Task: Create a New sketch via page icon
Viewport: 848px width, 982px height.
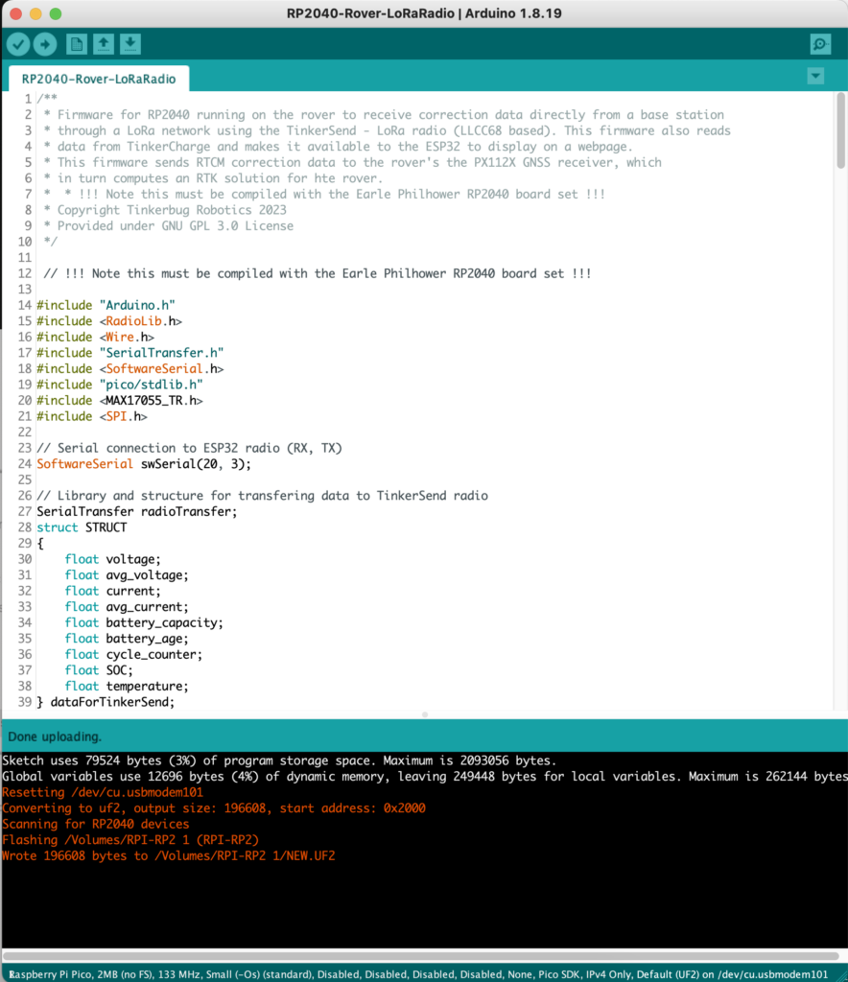Action: click(77, 44)
